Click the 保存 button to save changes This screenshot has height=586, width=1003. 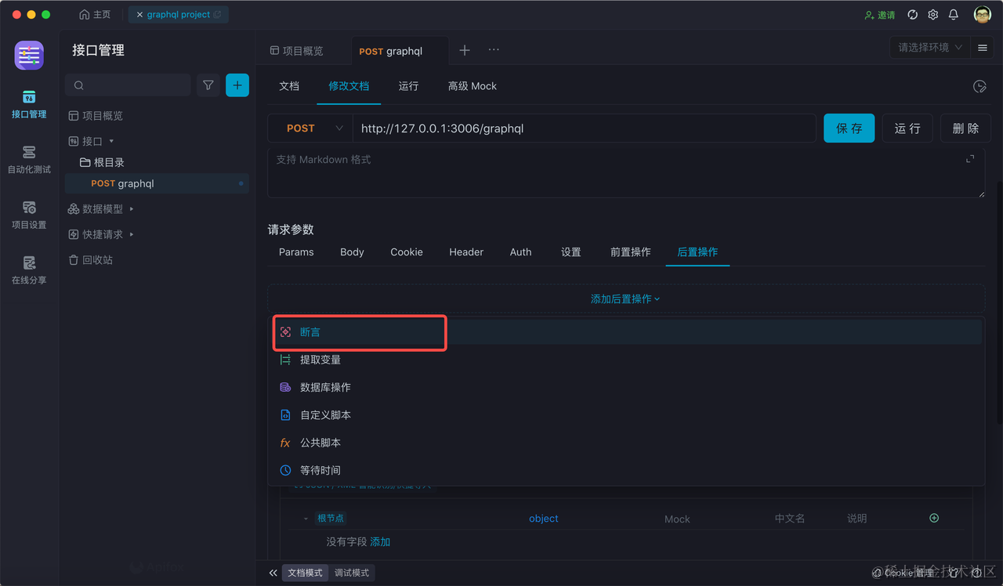coord(849,128)
